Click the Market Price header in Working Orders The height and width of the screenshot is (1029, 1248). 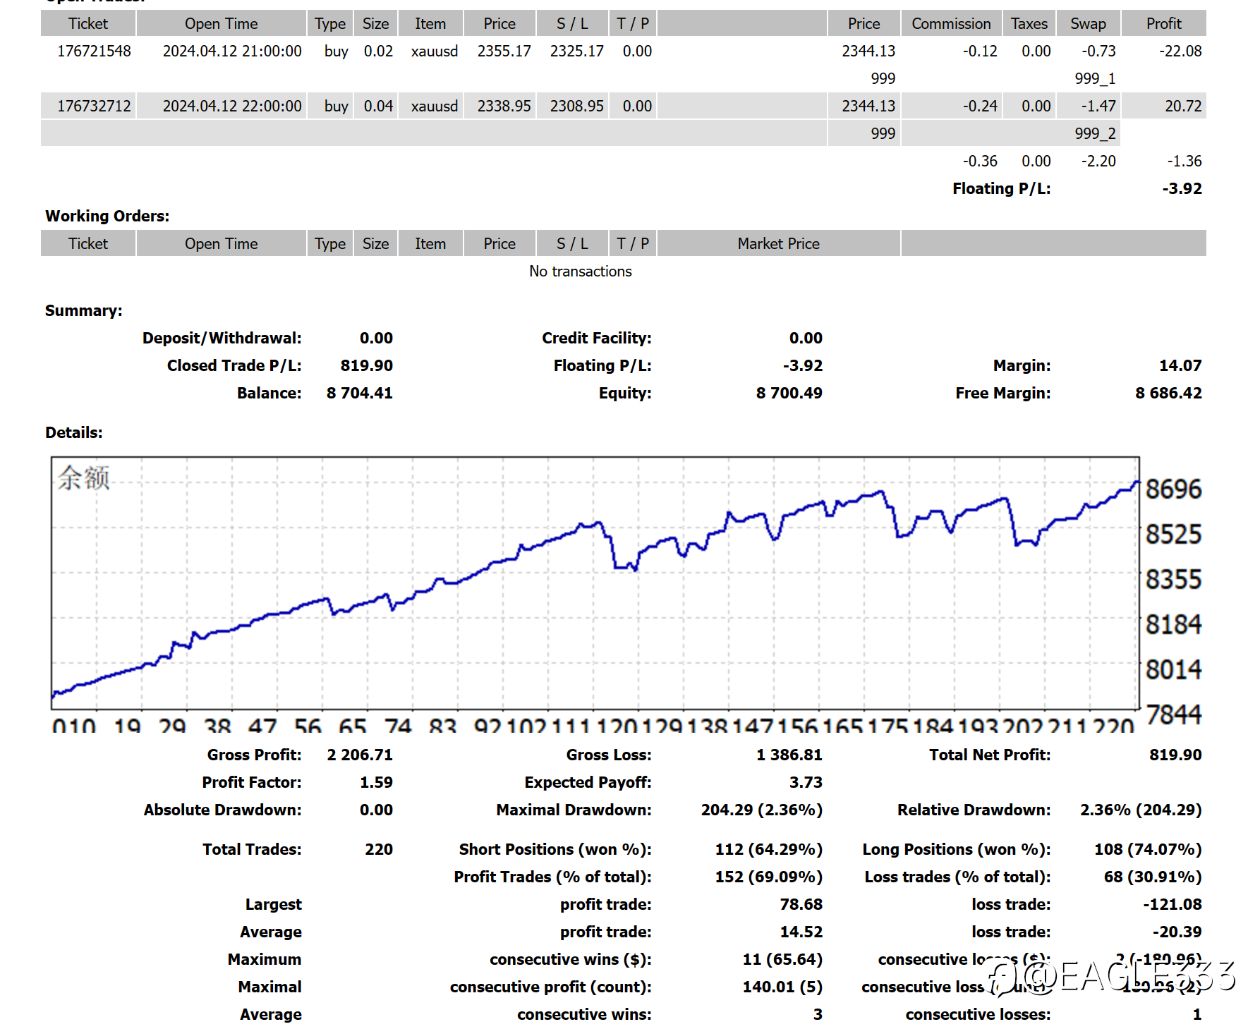pyautogui.click(x=779, y=243)
